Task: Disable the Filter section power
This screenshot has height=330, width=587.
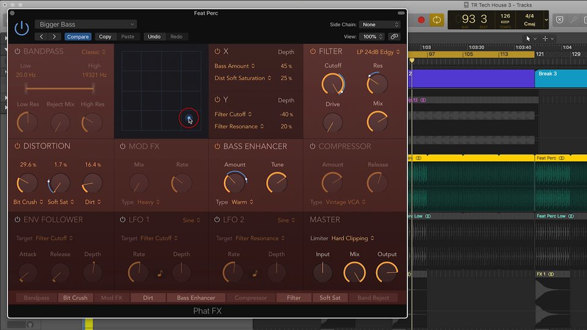Action: pos(312,51)
